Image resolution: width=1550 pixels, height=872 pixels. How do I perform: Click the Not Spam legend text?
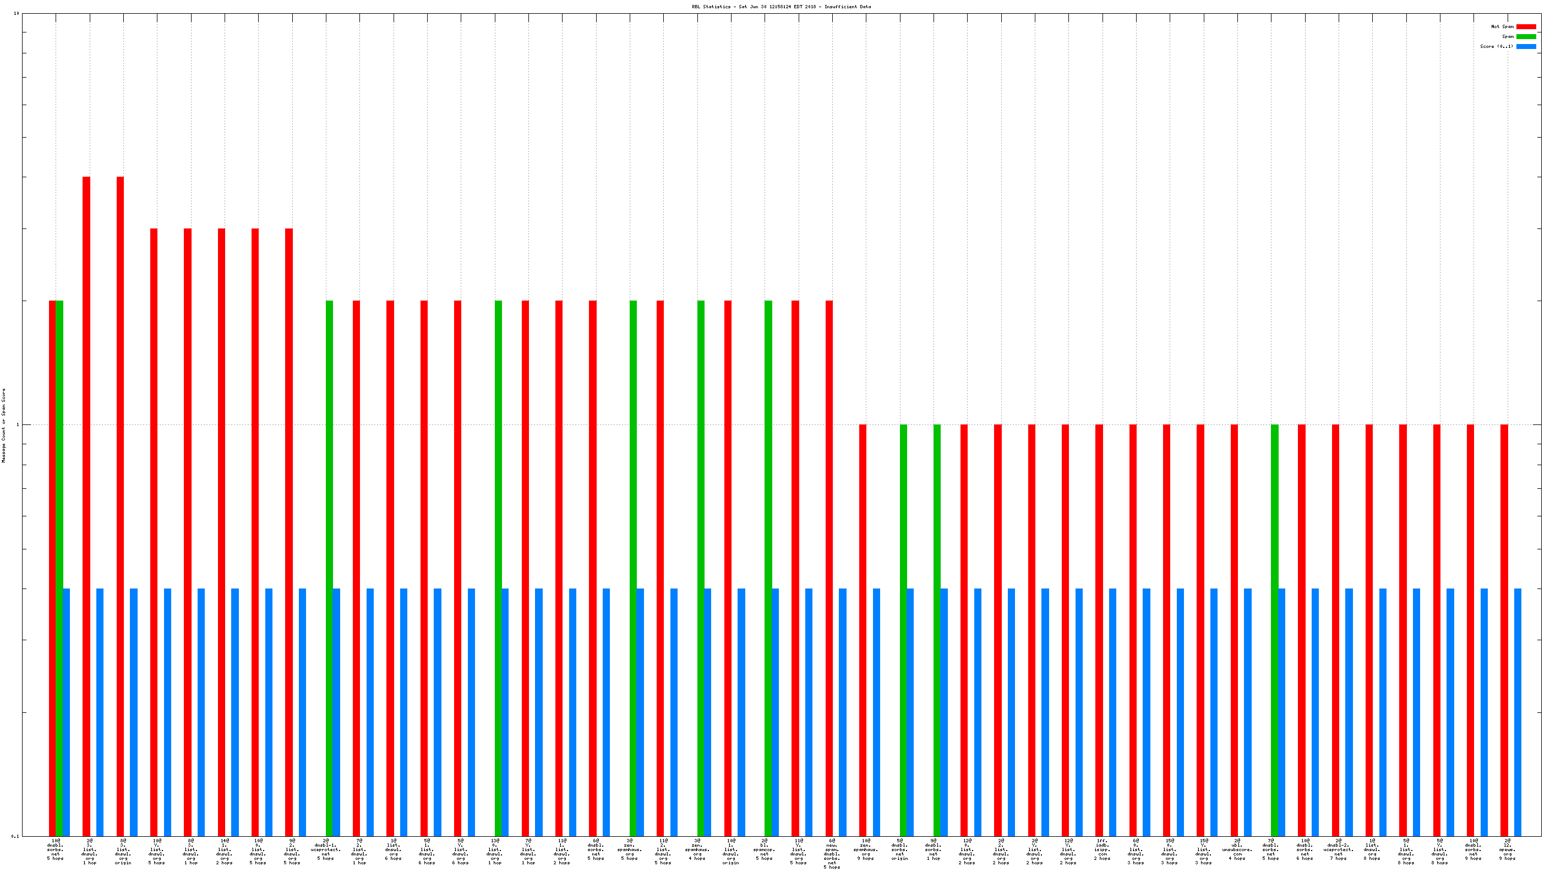(x=1502, y=26)
